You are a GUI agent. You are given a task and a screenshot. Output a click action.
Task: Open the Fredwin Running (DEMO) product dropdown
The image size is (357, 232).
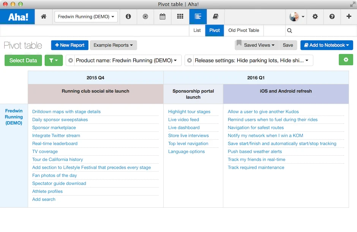click(86, 17)
